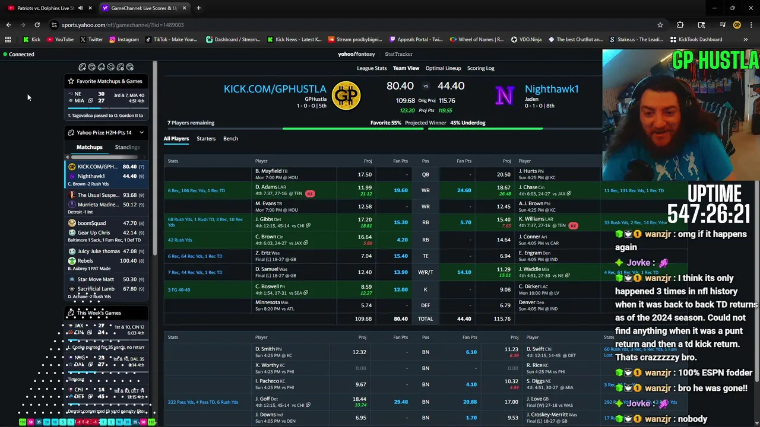Screen dimensions: 760x427
Task: Open J. Hurts player name
Action: (527, 171)
